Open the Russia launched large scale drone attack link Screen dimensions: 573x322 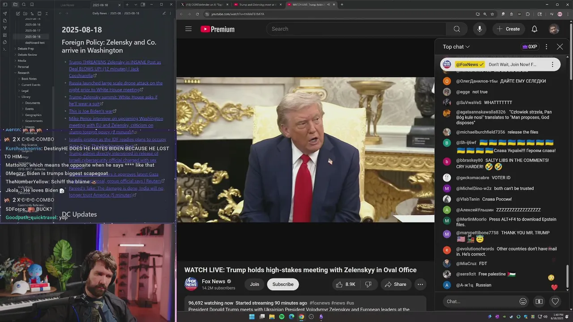[x=116, y=86]
